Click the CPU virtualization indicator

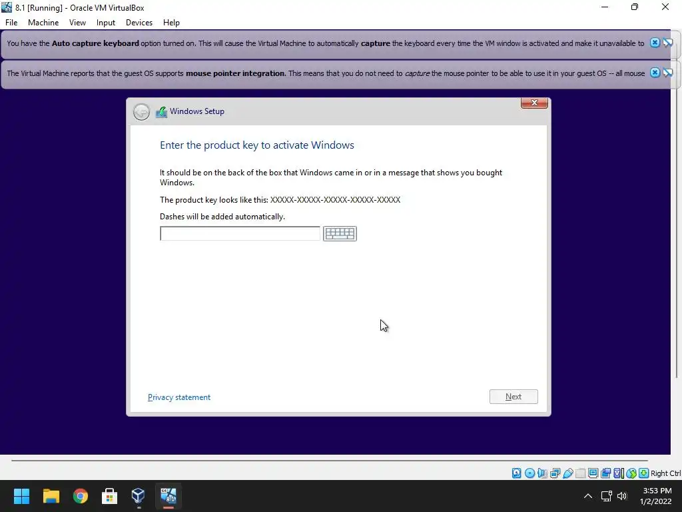(x=619, y=473)
